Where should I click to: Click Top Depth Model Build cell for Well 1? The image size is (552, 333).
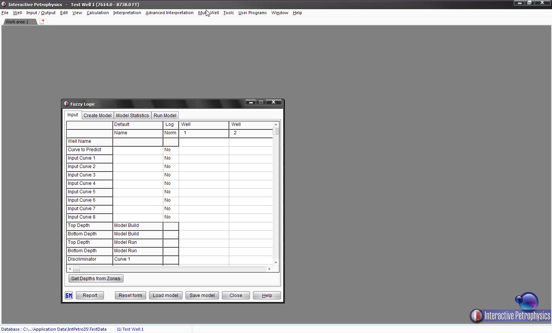[x=204, y=226]
